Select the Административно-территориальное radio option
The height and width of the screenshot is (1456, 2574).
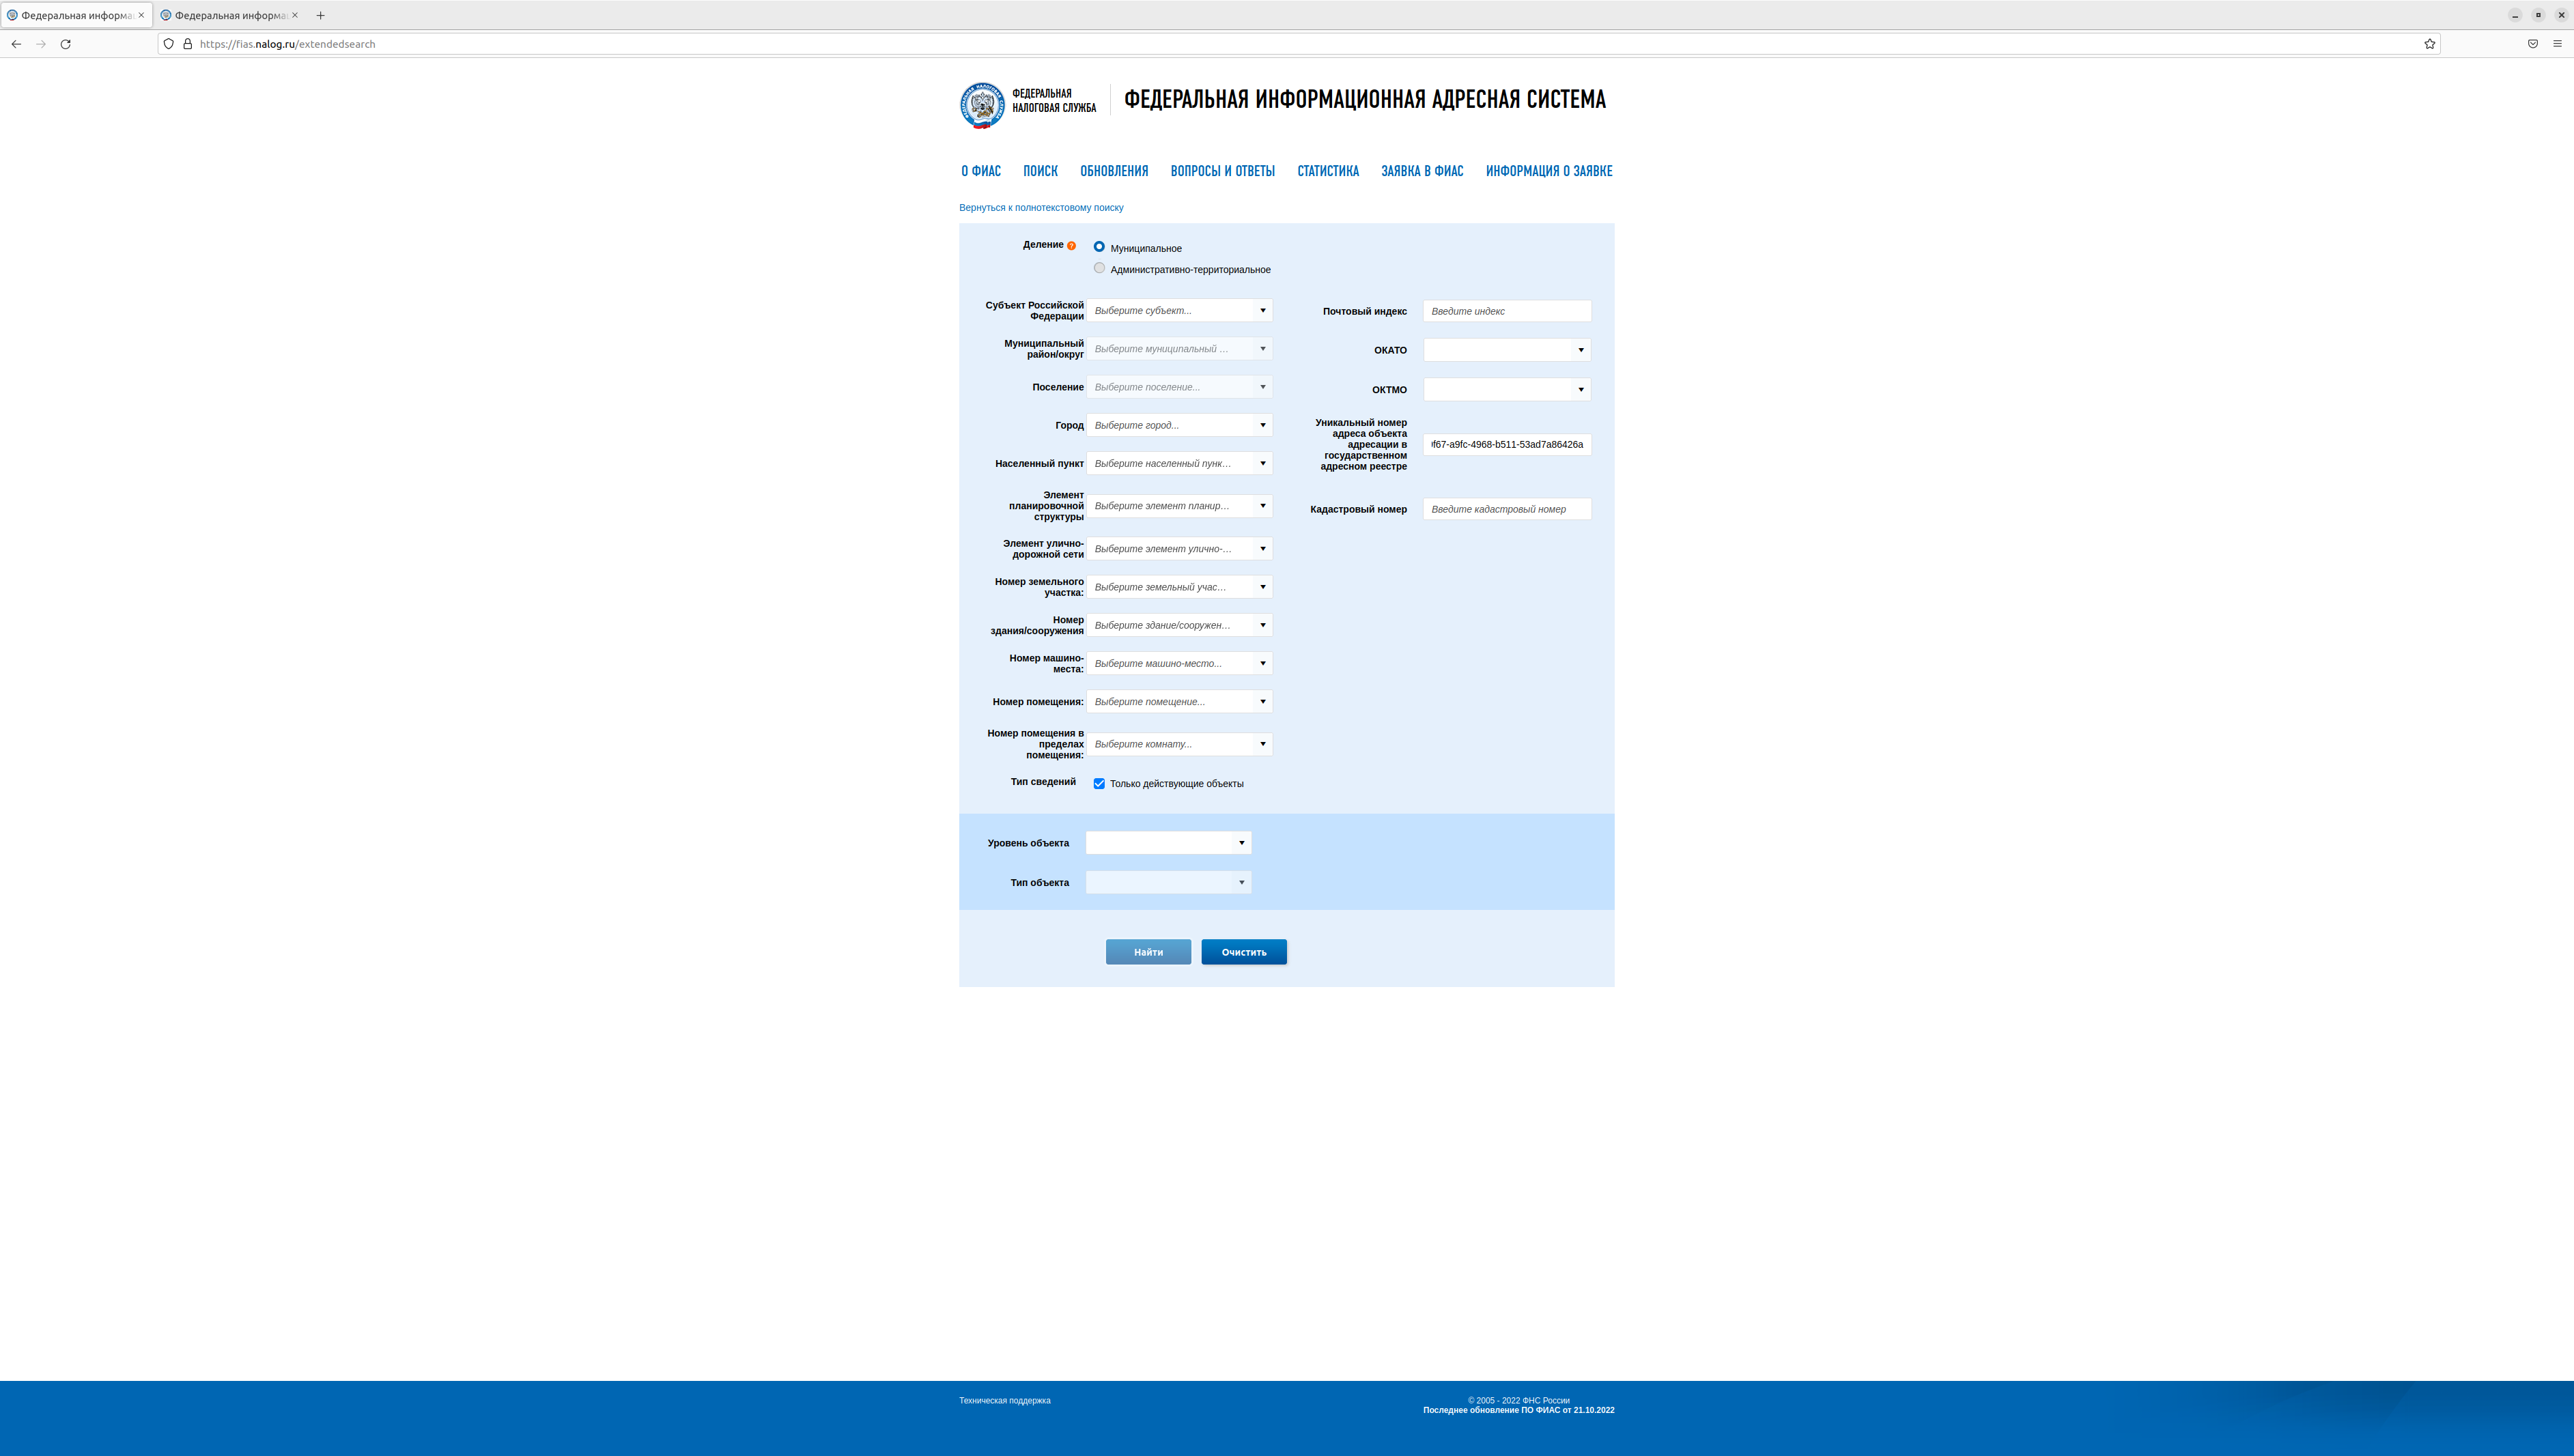[x=1099, y=268]
